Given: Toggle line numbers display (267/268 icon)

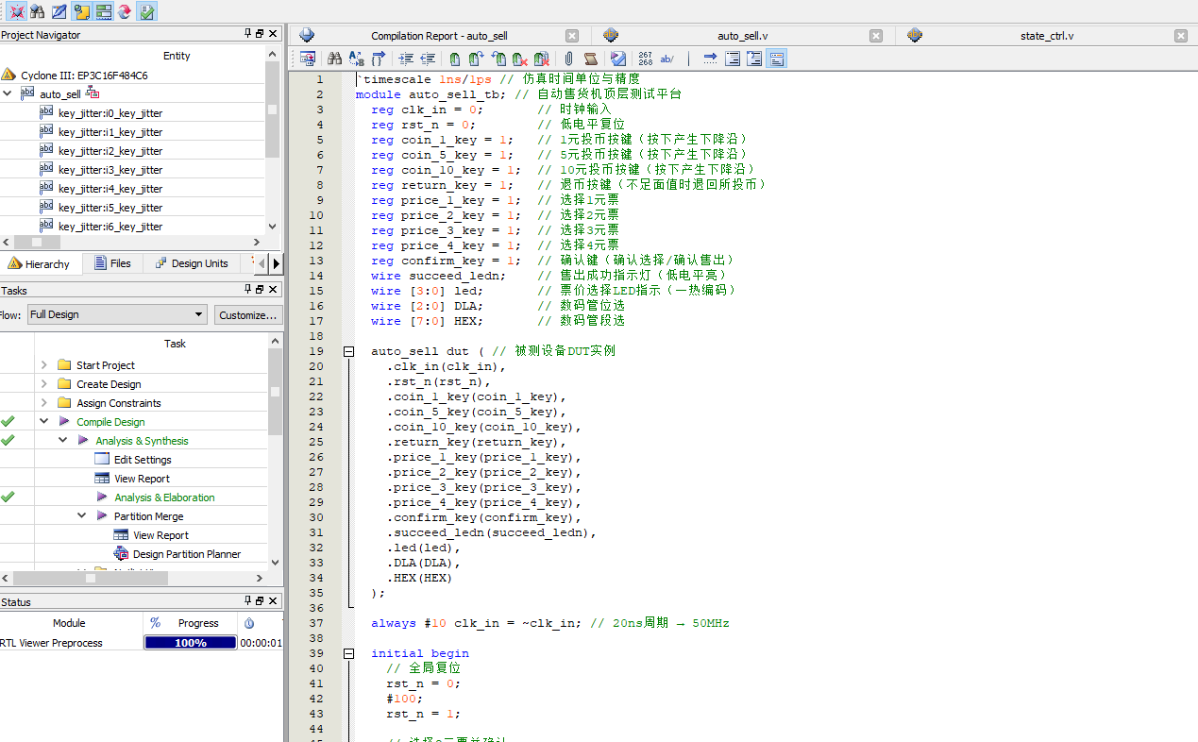Looking at the screenshot, I should [645, 59].
